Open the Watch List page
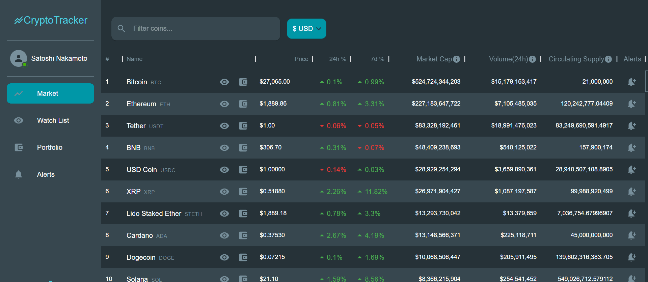This screenshot has width=648, height=282. 50,120
